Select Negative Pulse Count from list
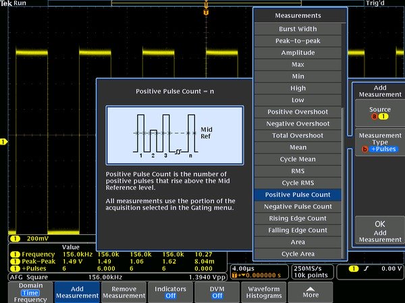Screen dimensions: 405x303 tap(298, 207)
